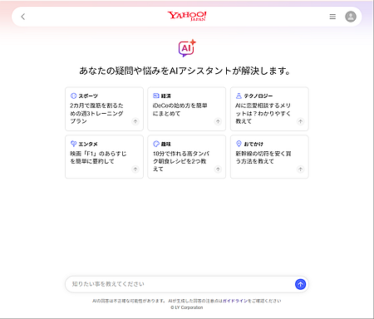Select the iDeCoの始め方 suggestion card
The height and width of the screenshot is (319, 374).
(x=187, y=109)
